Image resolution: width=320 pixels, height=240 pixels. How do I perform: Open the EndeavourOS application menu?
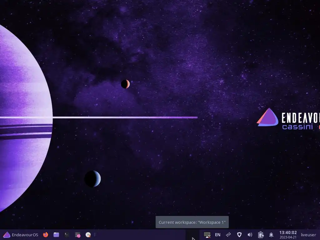21,235
